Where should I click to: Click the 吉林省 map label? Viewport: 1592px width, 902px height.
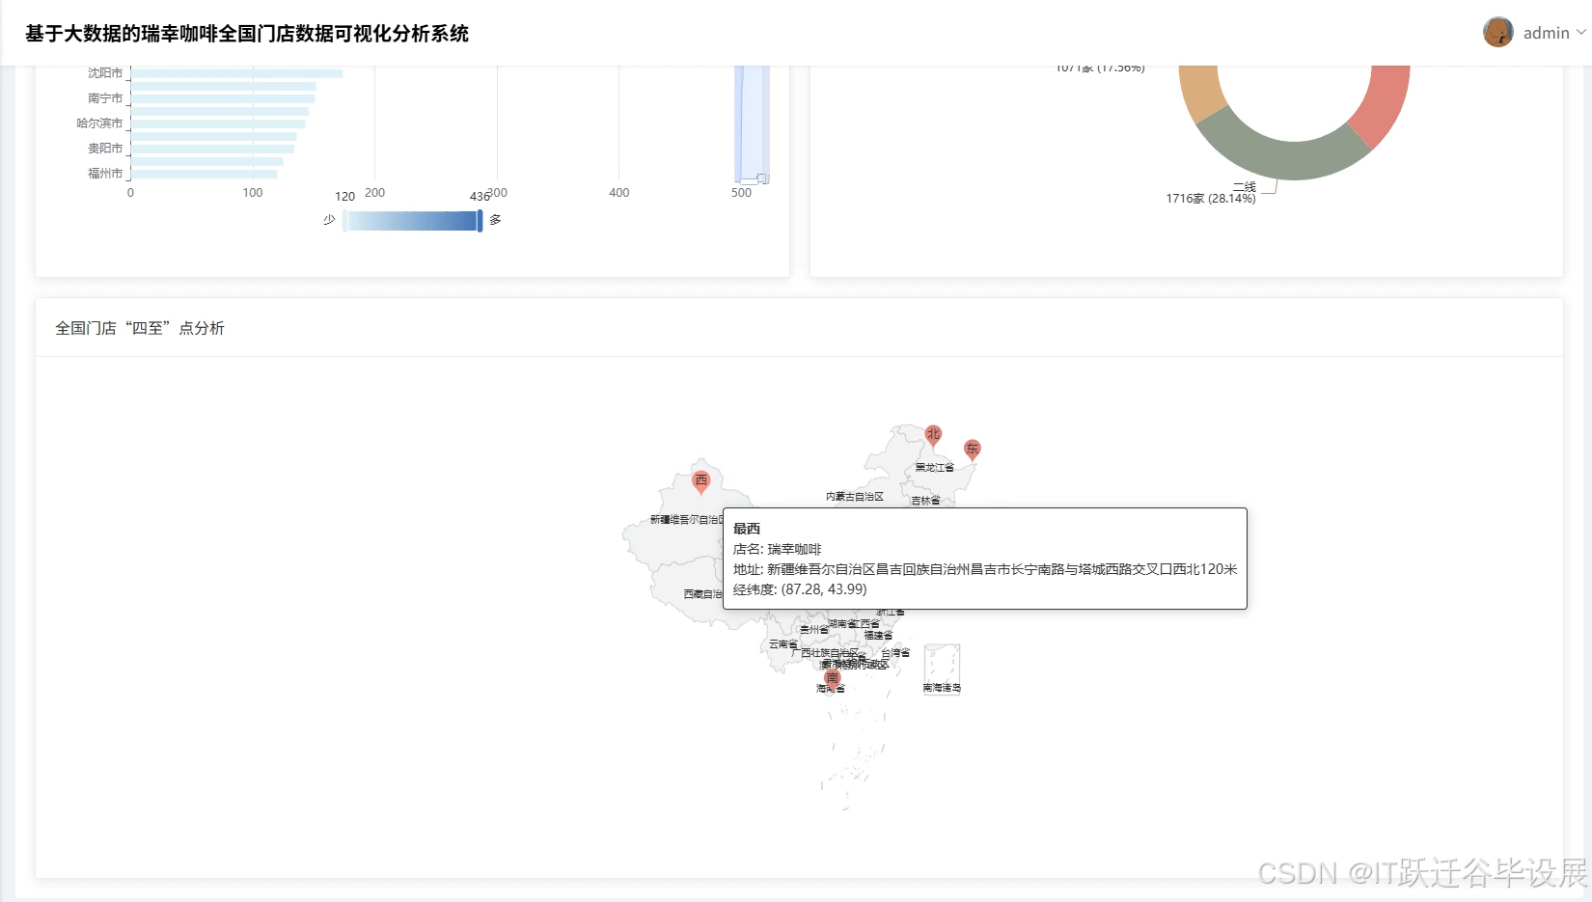click(x=925, y=501)
